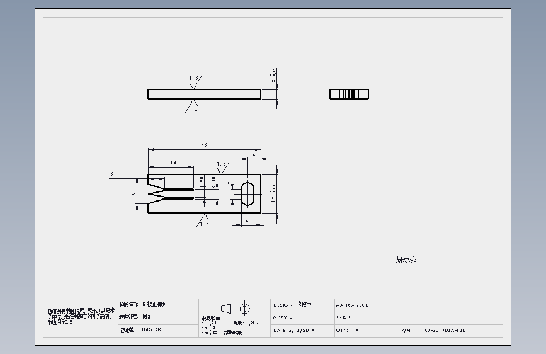Screen dimensions: 546x354
Task: Click the 1.6 roughness symbol above side view
Action: (195, 83)
